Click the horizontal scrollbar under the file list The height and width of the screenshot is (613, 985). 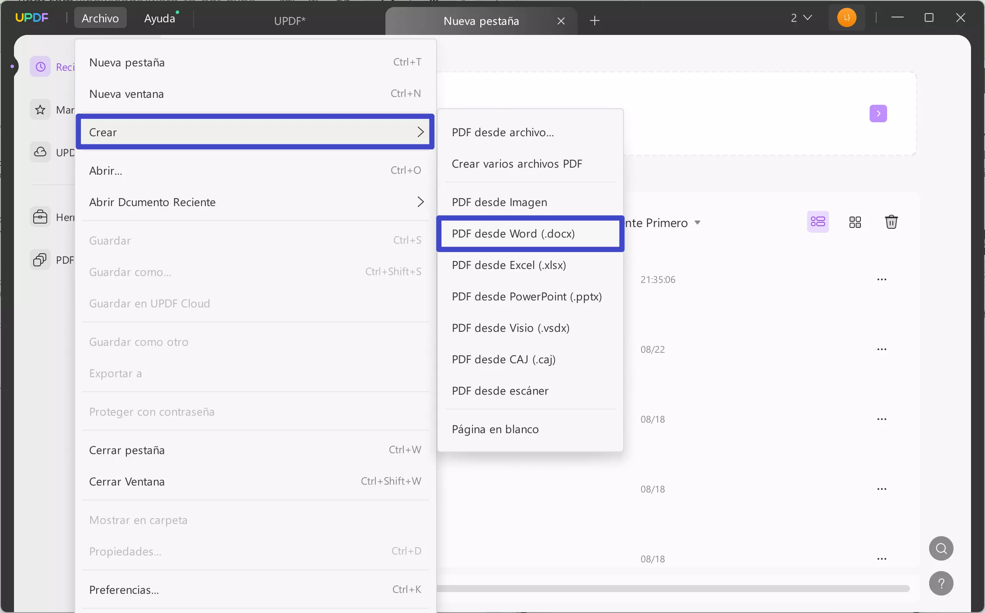tap(673, 589)
